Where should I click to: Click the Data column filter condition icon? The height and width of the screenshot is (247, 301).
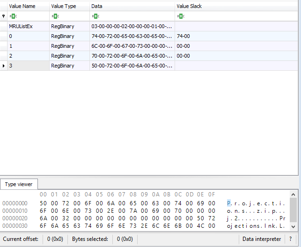coord(95,16)
